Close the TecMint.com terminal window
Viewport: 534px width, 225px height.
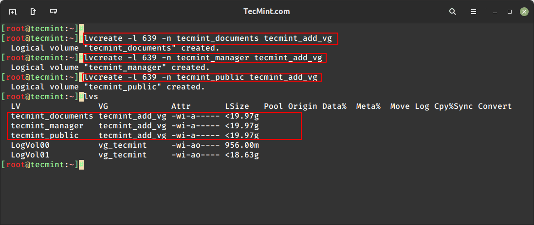point(524,11)
